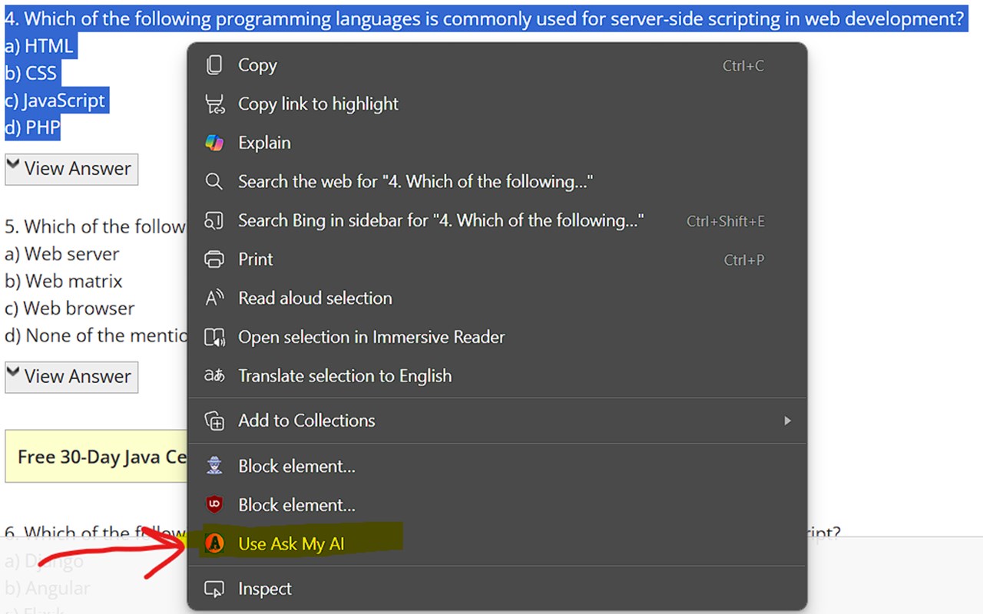The height and width of the screenshot is (614, 983).
Task: Click the uBlock Origin shield icon
Action: coord(214,505)
